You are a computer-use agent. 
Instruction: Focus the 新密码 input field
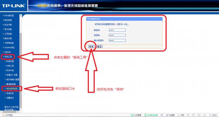(x=117, y=35)
